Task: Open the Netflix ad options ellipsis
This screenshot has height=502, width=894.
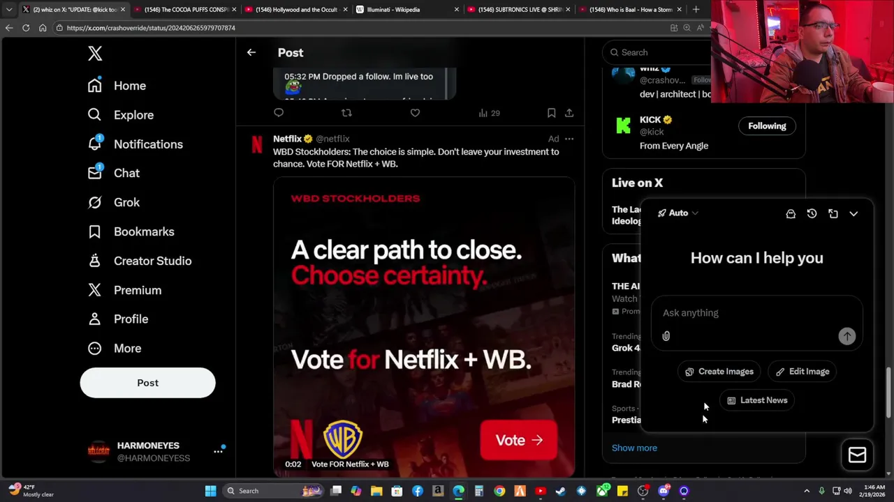Action: coord(569,139)
